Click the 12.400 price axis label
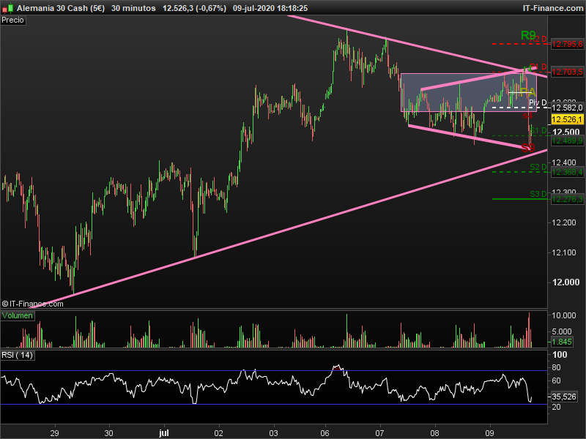This screenshot has height=439, width=586. click(x=564, y=162)
